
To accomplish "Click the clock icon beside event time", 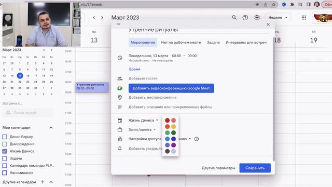I will [x=120, y=58].
